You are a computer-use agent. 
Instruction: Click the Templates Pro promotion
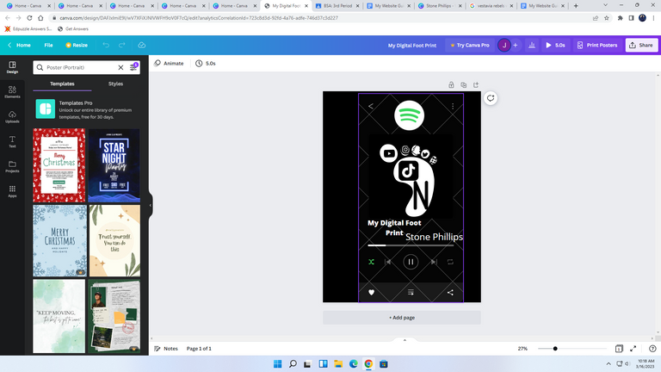pos(86,109)
